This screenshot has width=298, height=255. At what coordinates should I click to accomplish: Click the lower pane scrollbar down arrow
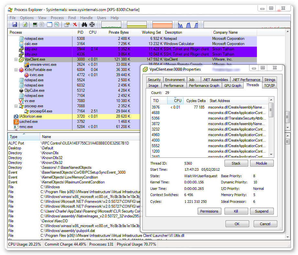(x=288, y=237)
